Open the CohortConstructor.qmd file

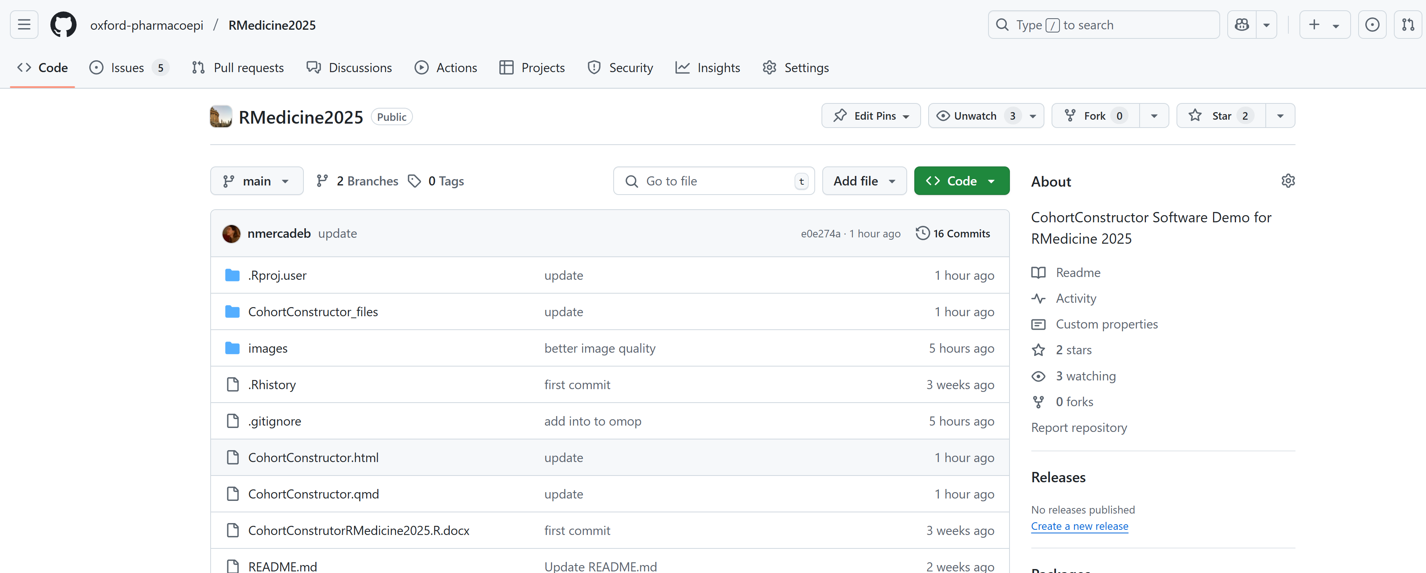(313, 494)
